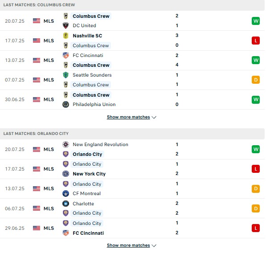
Task: Open the Nashville SC team link
Action: 87,36
